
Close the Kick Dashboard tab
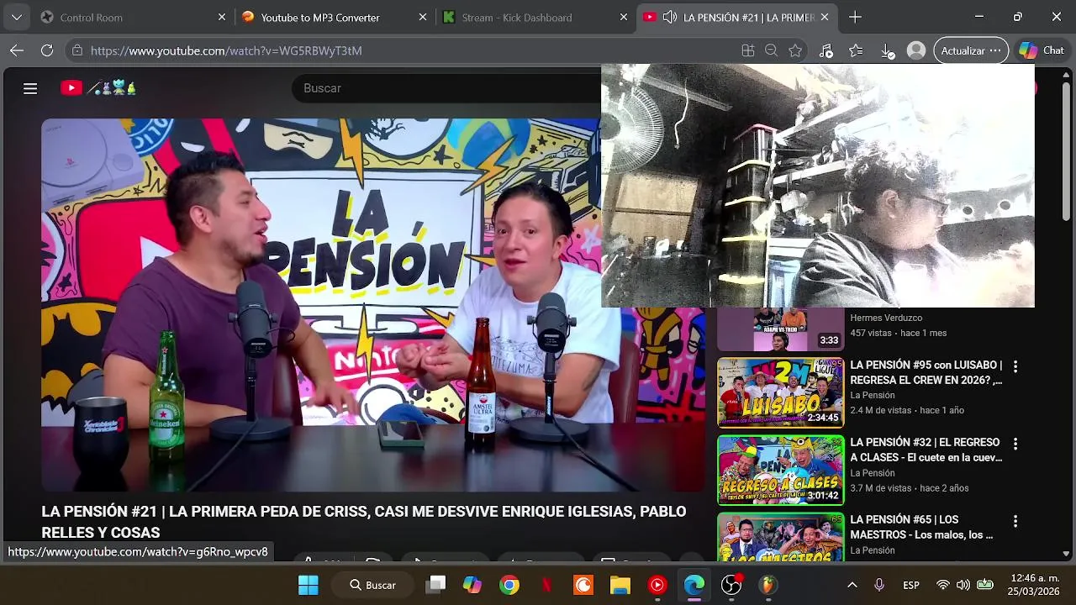tap(623, 17)
